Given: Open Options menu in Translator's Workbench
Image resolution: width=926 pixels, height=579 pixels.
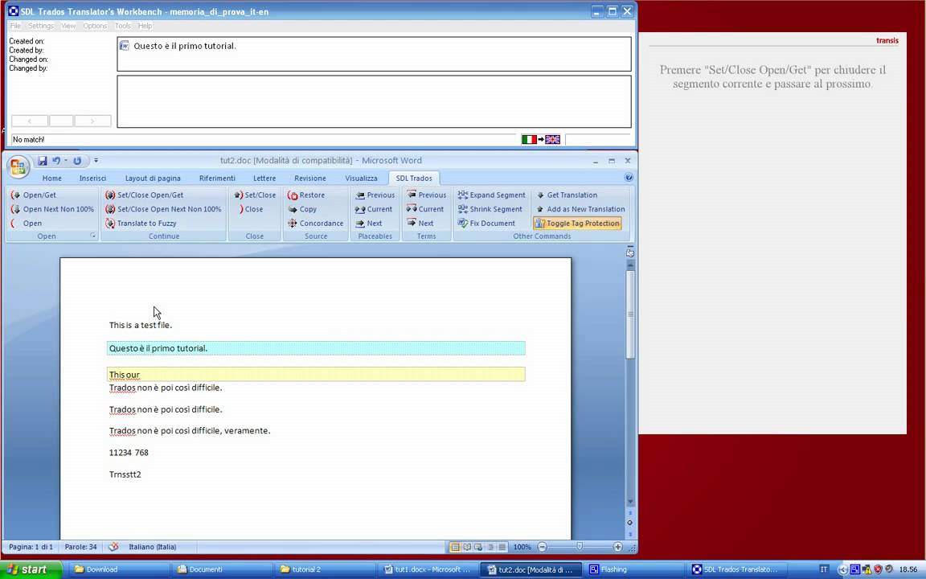Looking at the screenshot, I should (x=95, y=26).
